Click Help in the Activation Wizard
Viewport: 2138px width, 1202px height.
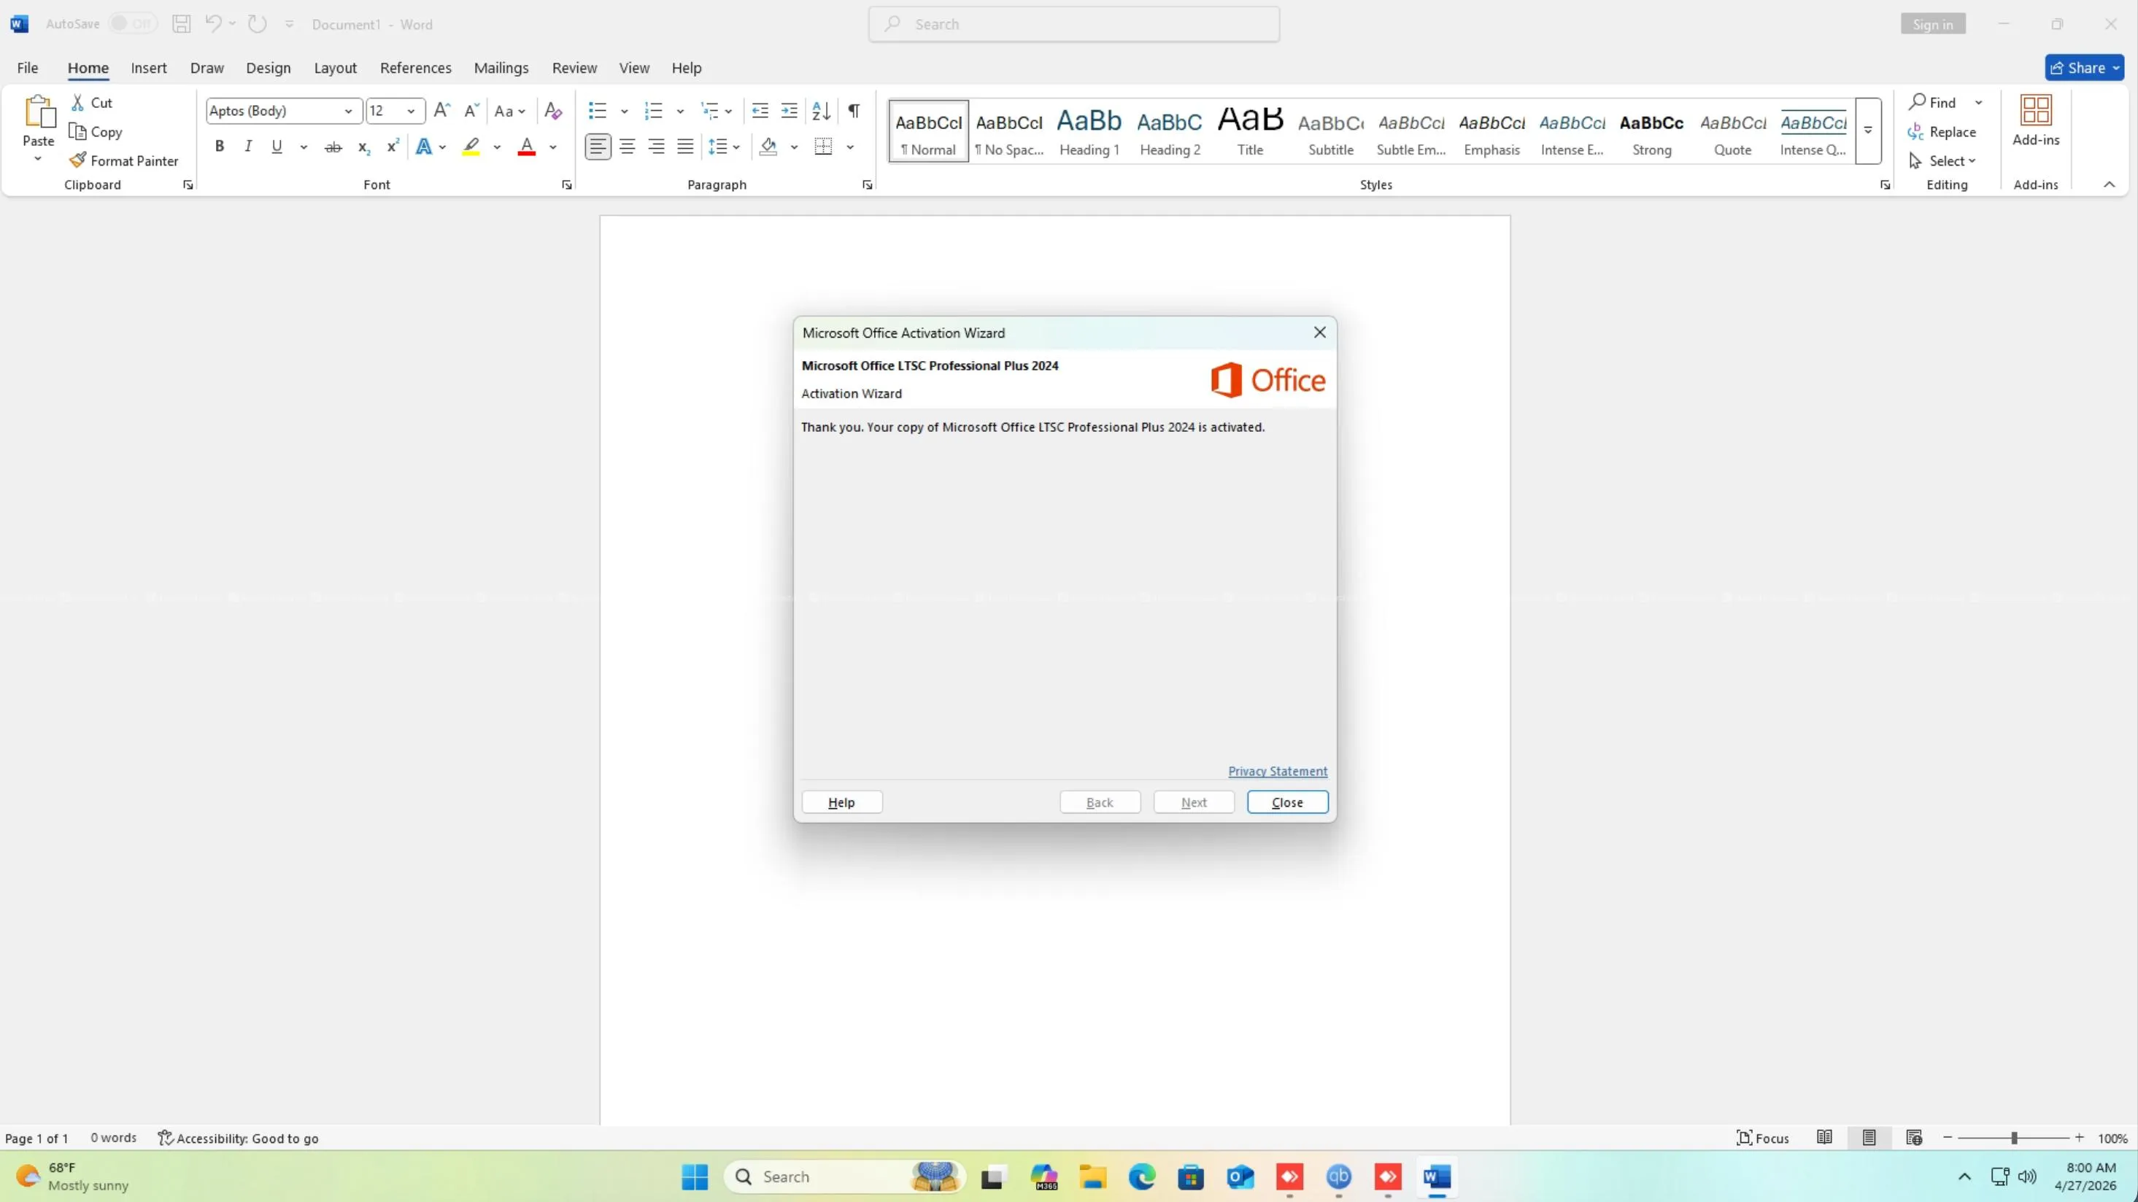pos(841,802)
